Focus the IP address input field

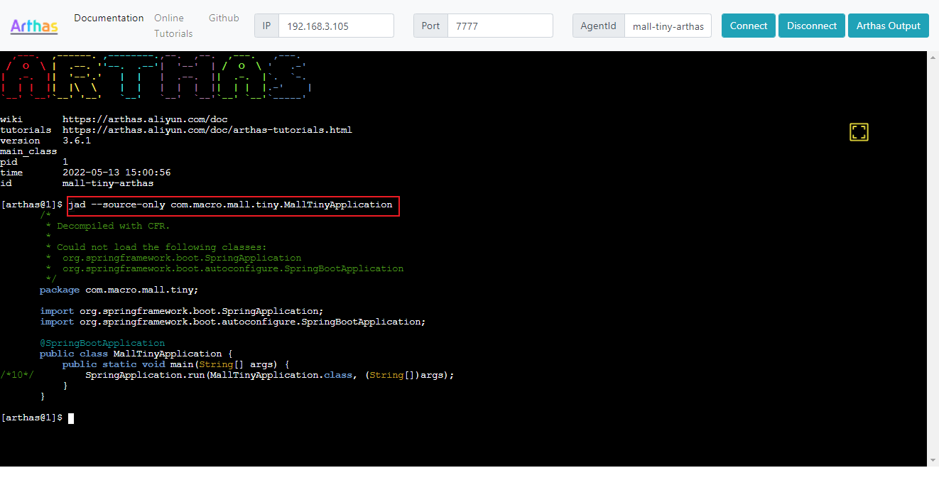[336, 26]
